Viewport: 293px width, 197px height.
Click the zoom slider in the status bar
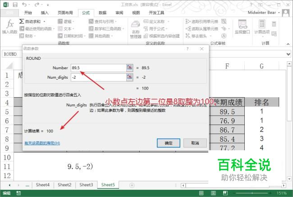[252, 193]
